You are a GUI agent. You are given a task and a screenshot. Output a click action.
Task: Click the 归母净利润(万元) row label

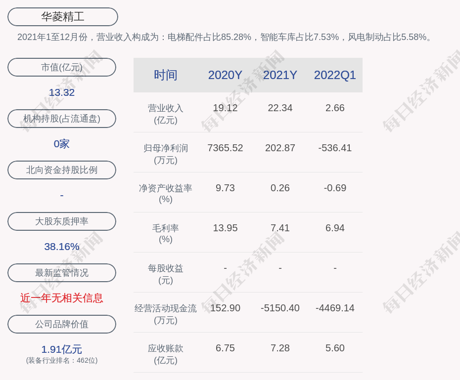(166, 154)
